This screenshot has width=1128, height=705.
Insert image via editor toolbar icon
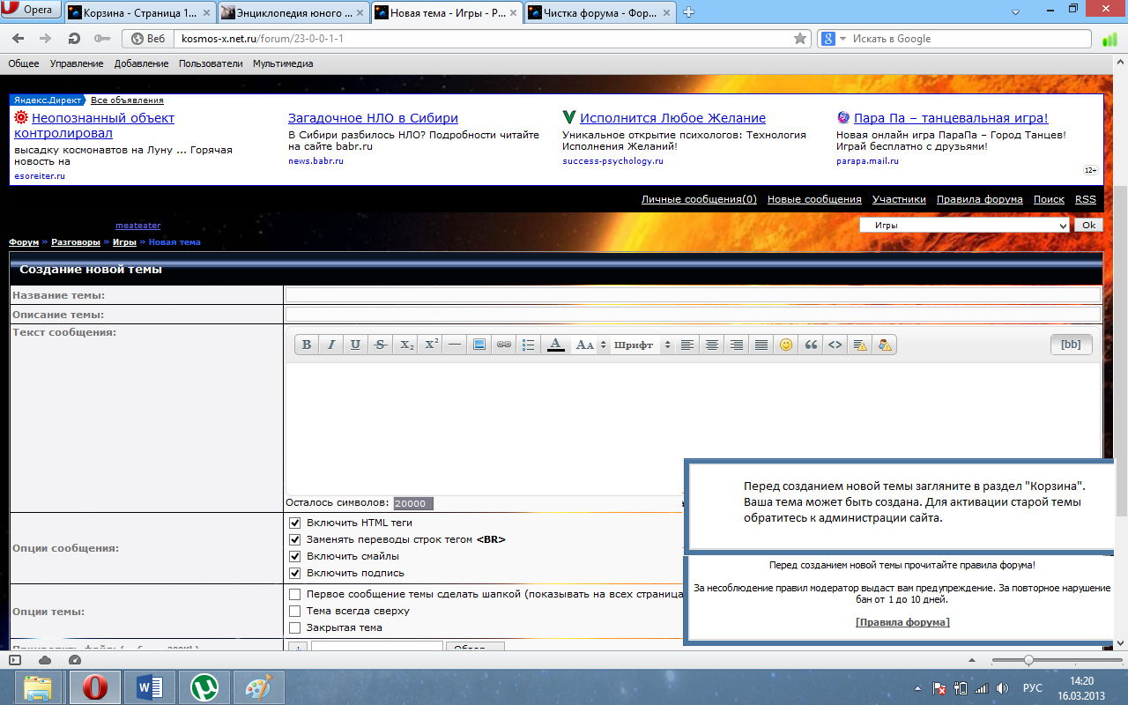479,345
